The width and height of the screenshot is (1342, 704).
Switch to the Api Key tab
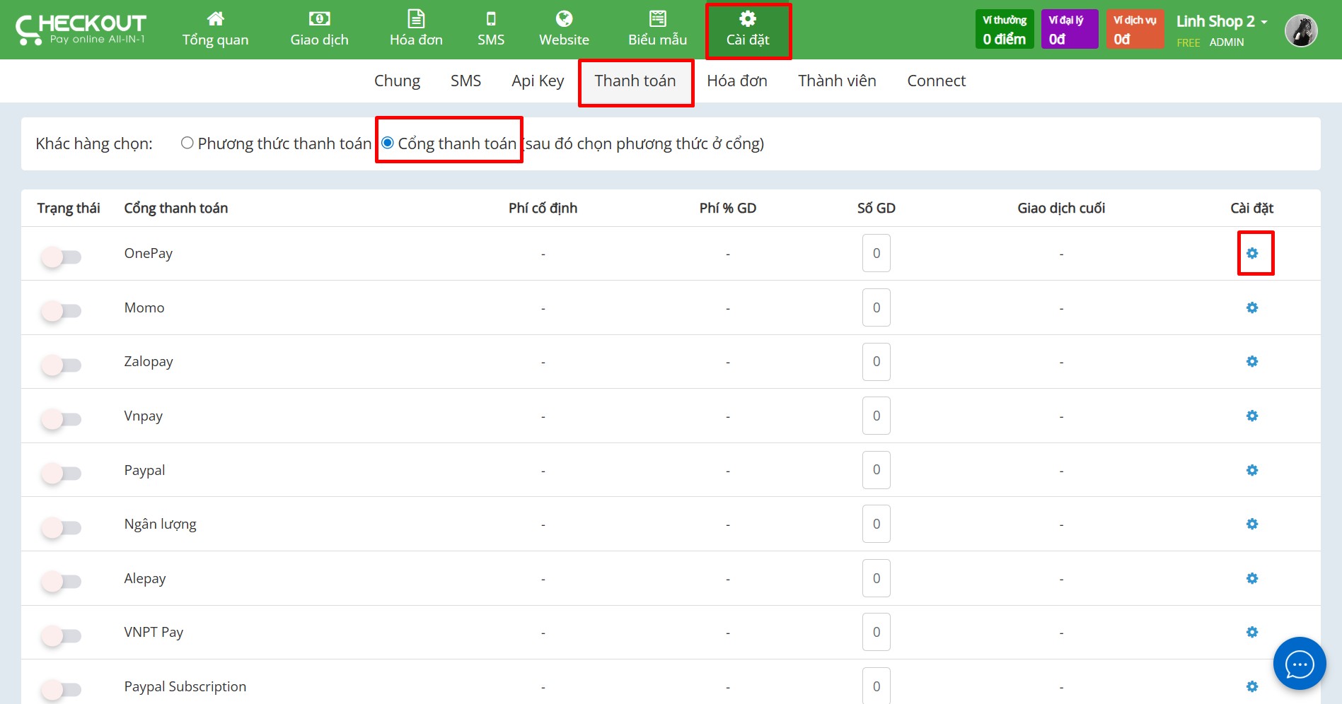coord(538,81)
